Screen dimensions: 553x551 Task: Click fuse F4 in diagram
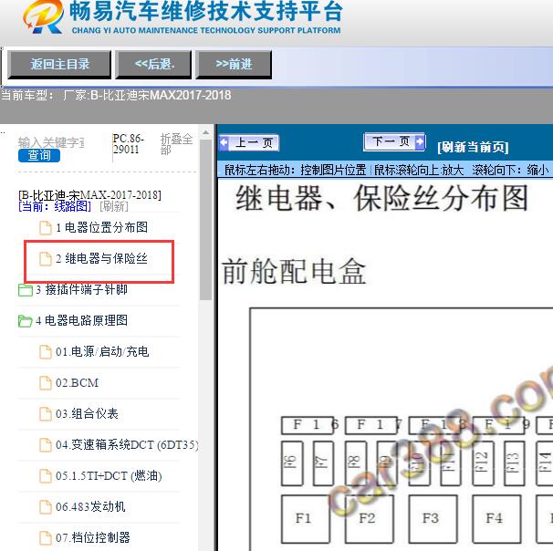tap(496, 519)
